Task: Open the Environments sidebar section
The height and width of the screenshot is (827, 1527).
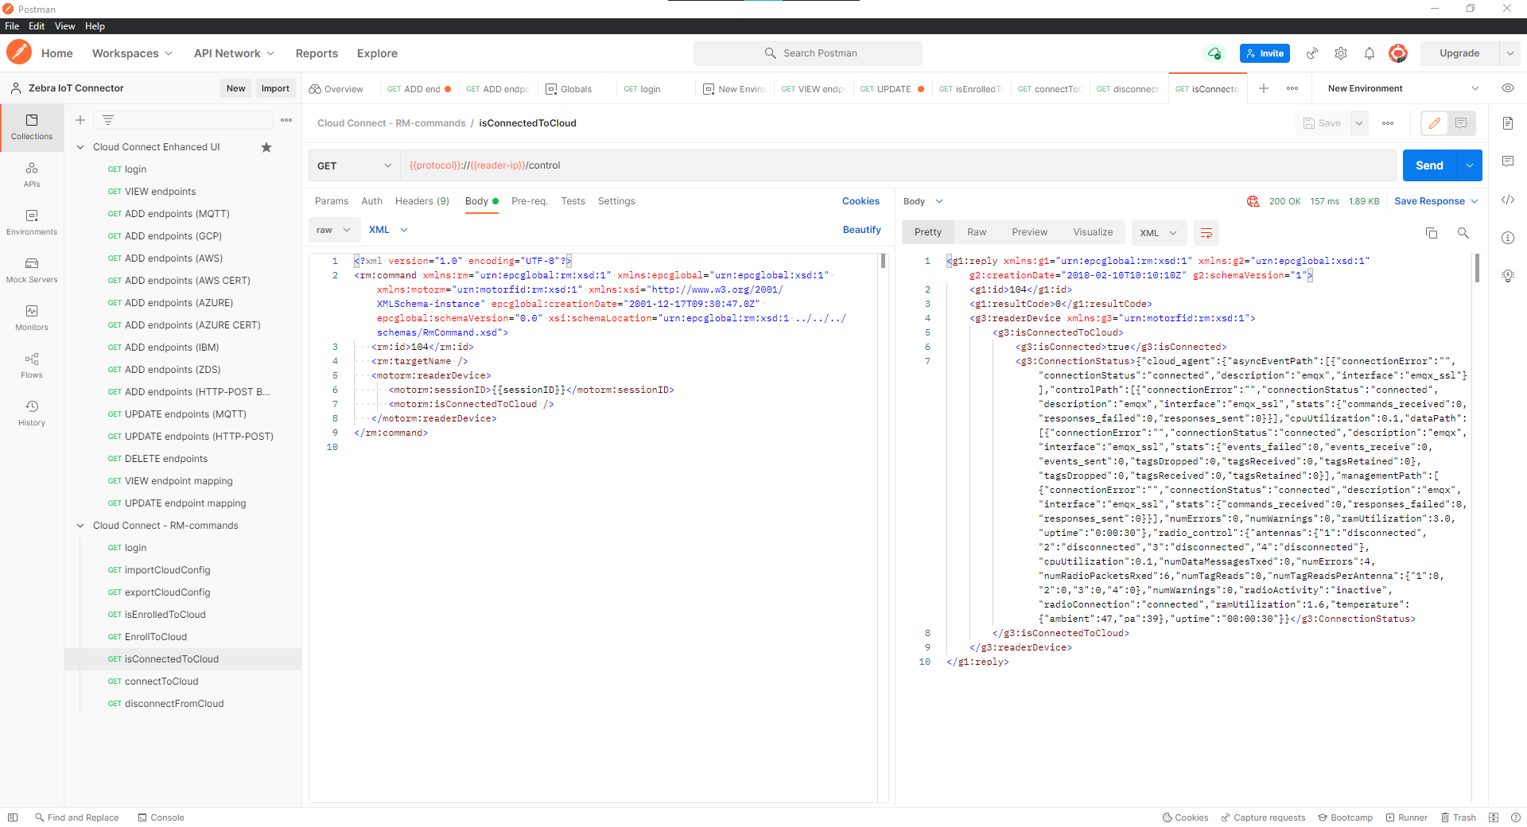Action: 32,223
